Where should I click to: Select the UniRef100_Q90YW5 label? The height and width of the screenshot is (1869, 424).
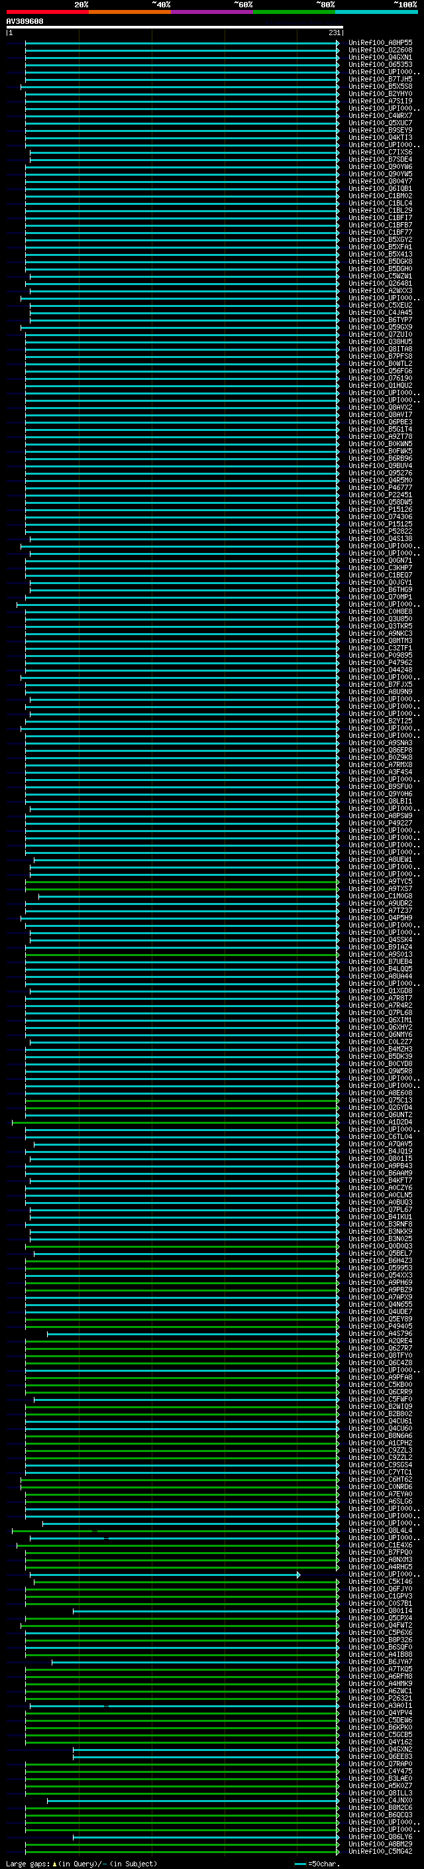(x=380, y=174)
